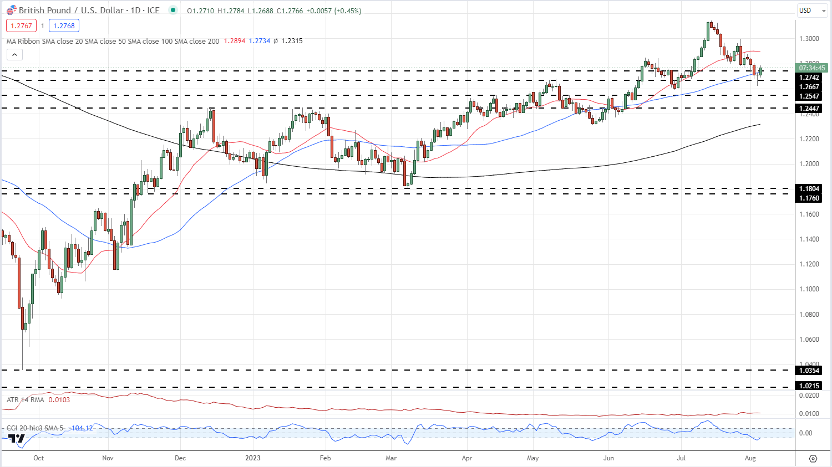832x467 pixels.
Task: Click the red sell price 1.2767 button
Action: point(21,25)
